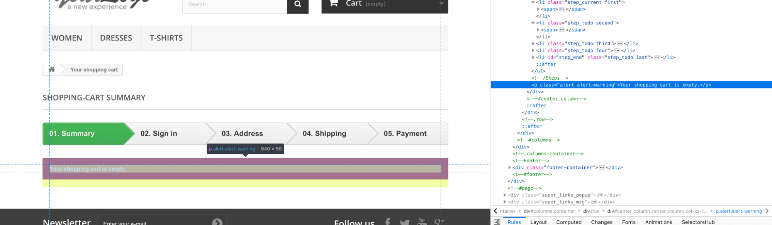Screen dimensions: 772x225
Task: Click the home breadcrumb icon
Action: pos(52,69)
